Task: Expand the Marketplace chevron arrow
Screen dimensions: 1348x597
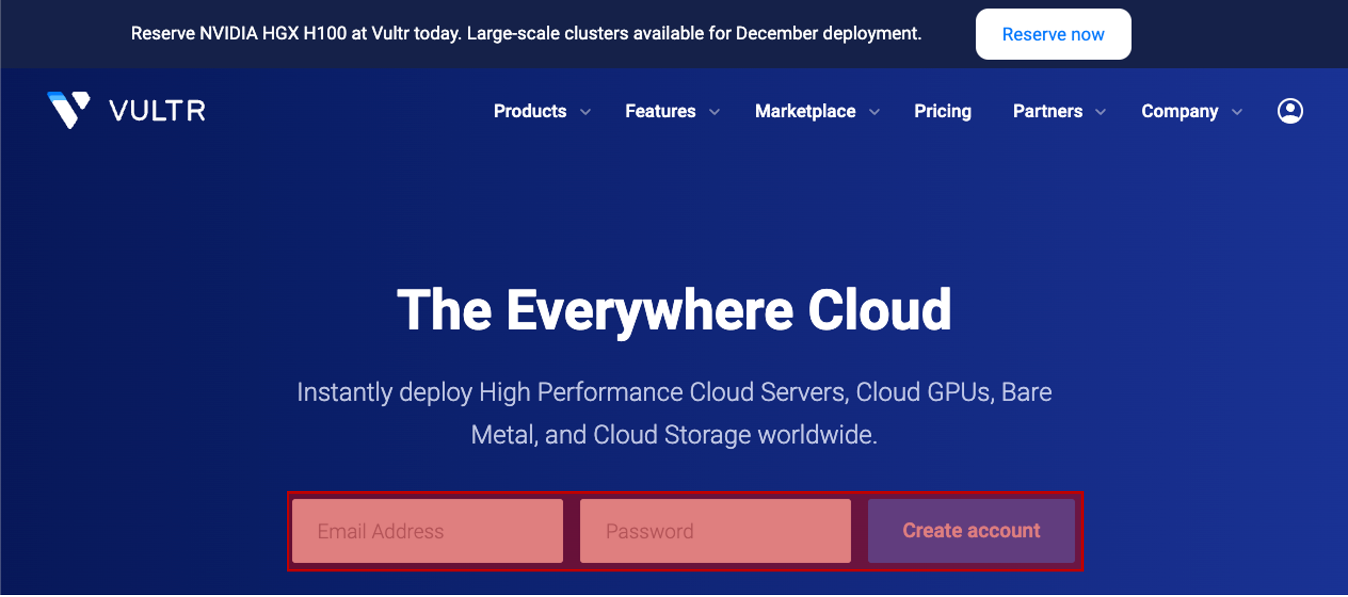Action: tap(875, 112)
